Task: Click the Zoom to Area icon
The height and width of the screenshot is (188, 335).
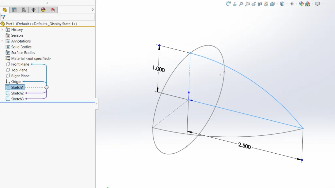Action: pyautogui.click(x=247, y=4)
